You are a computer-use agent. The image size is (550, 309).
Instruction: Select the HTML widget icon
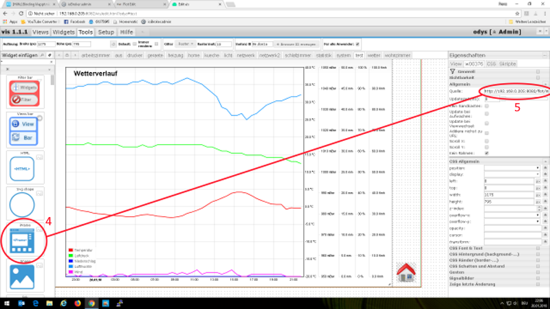[x=22, y=167]
